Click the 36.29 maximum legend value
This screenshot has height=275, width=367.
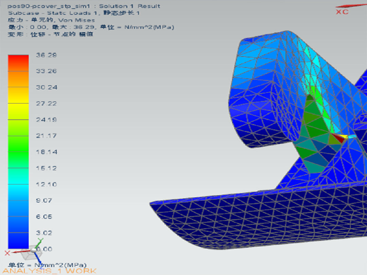point(47,55)
